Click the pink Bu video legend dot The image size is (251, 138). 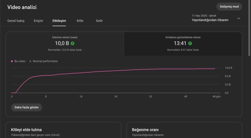coord(12,61)
